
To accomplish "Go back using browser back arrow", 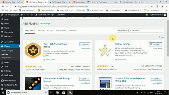I will coord(3,6).
